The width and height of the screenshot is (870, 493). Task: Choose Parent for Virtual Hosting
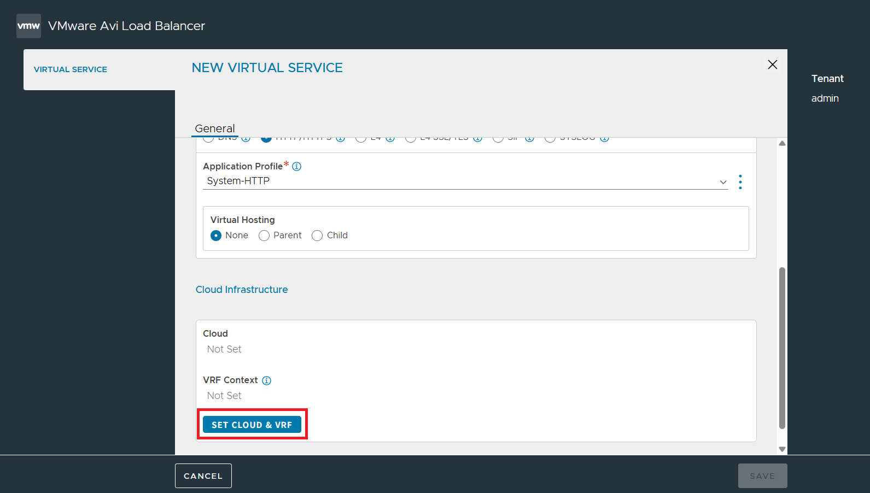pyautogui.click(x=264, y=236)
